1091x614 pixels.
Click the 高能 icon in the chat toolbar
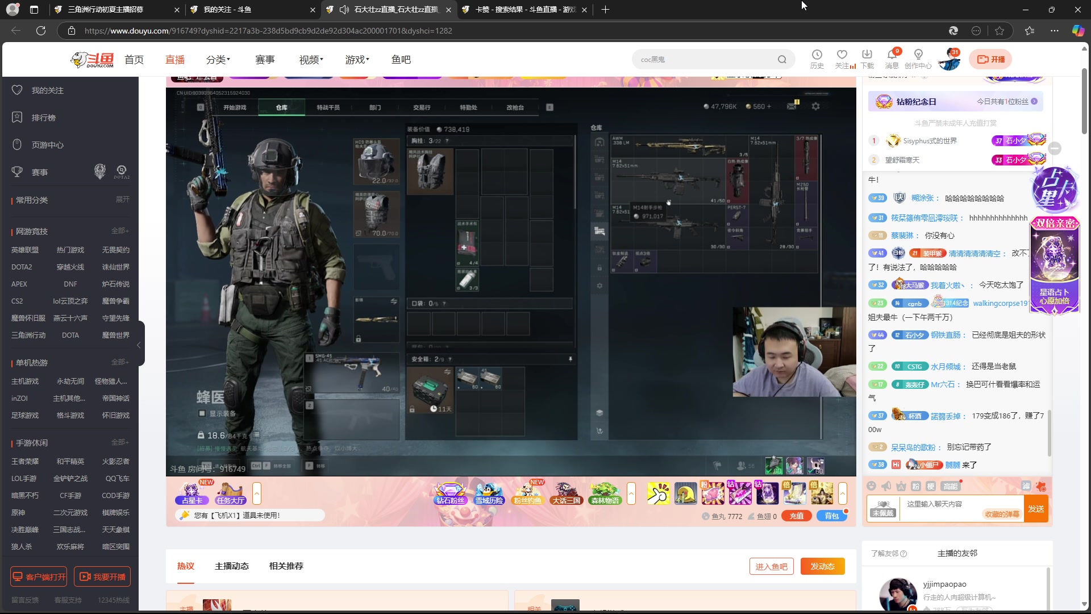pyautogui.click(x=951, y=486)
